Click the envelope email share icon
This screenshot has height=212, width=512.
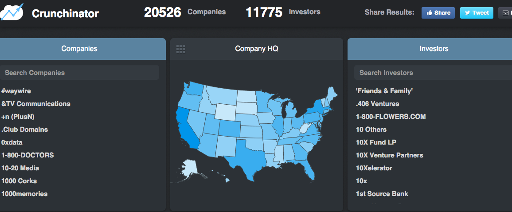(505, 13)
